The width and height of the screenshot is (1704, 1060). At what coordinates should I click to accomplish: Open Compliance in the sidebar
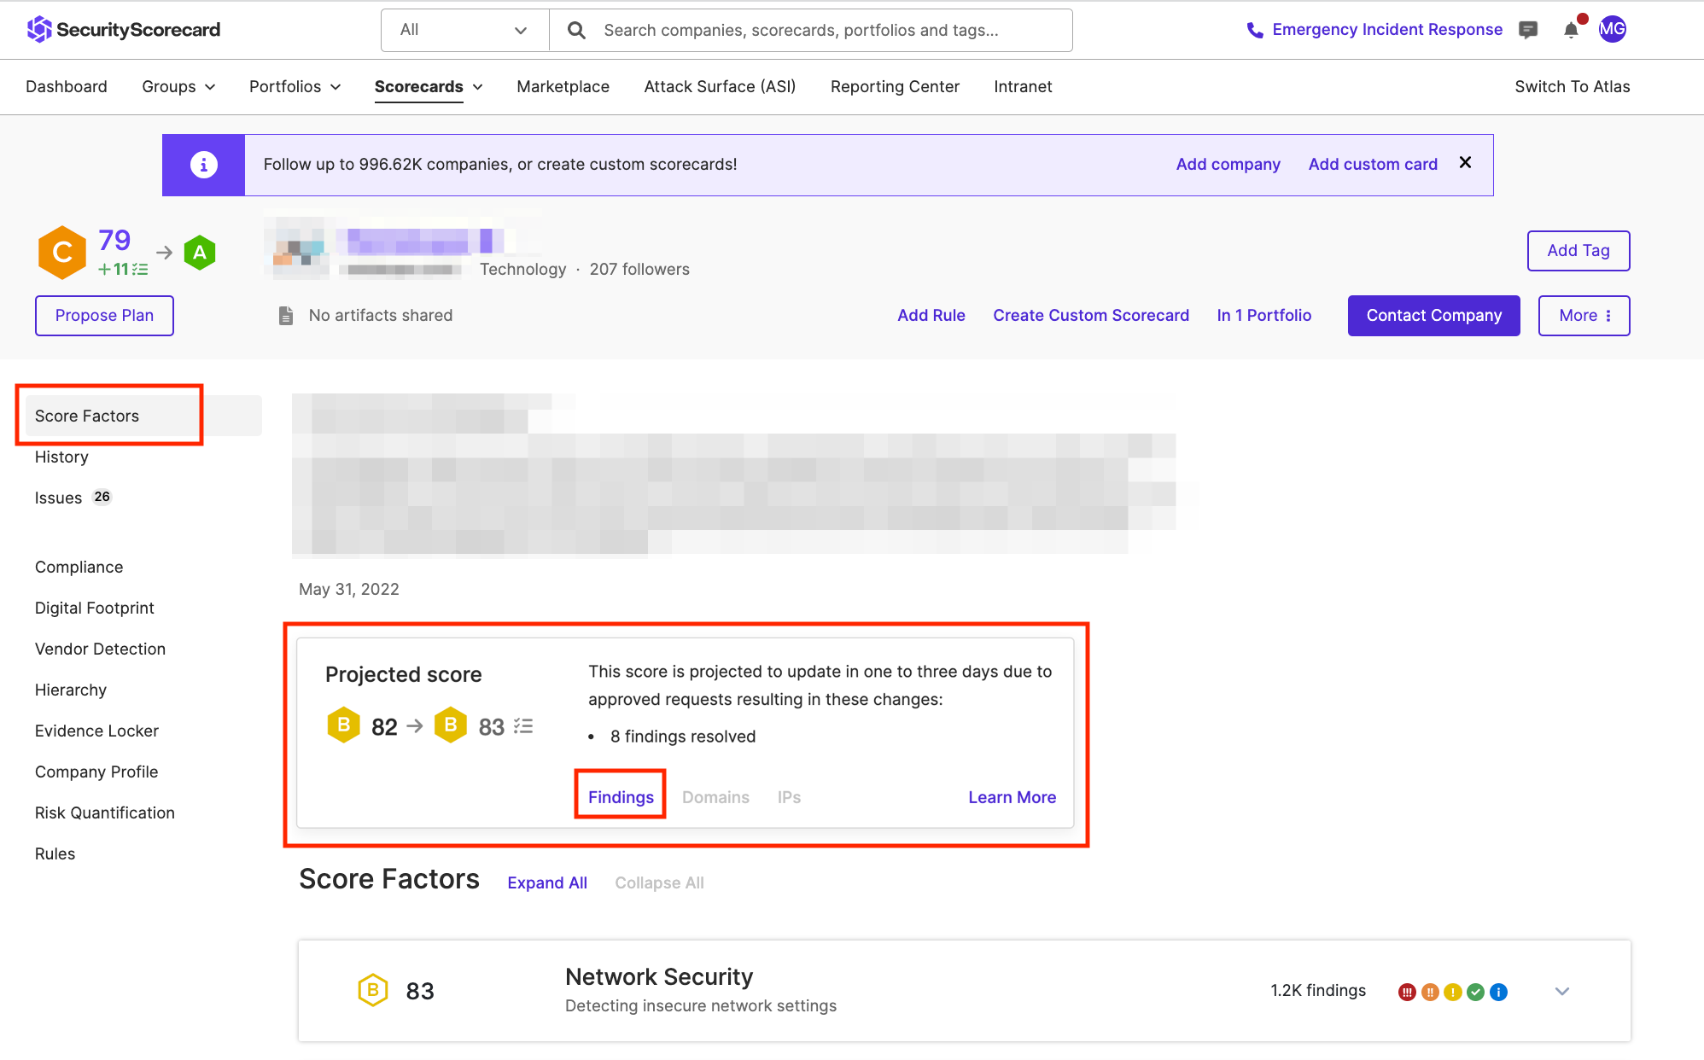coord(79,567)
